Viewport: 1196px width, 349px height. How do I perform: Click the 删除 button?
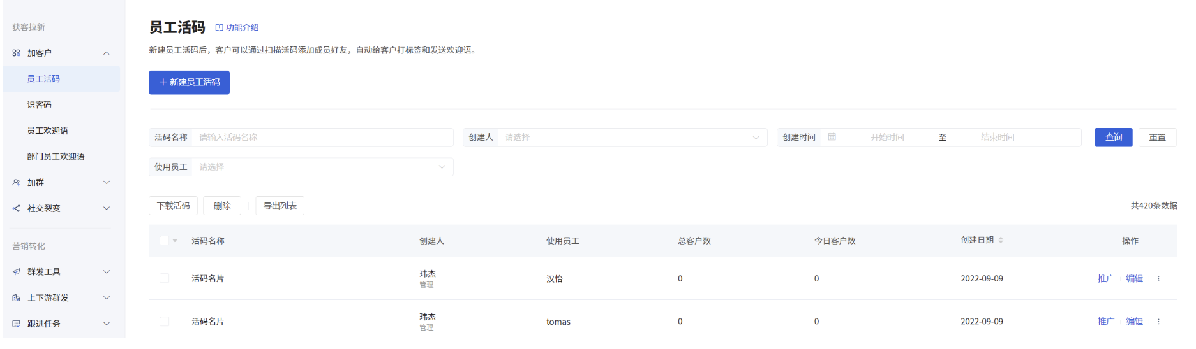[221, 206]
